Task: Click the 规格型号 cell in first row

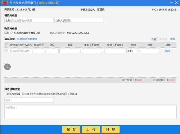Action: click(39, 51)
